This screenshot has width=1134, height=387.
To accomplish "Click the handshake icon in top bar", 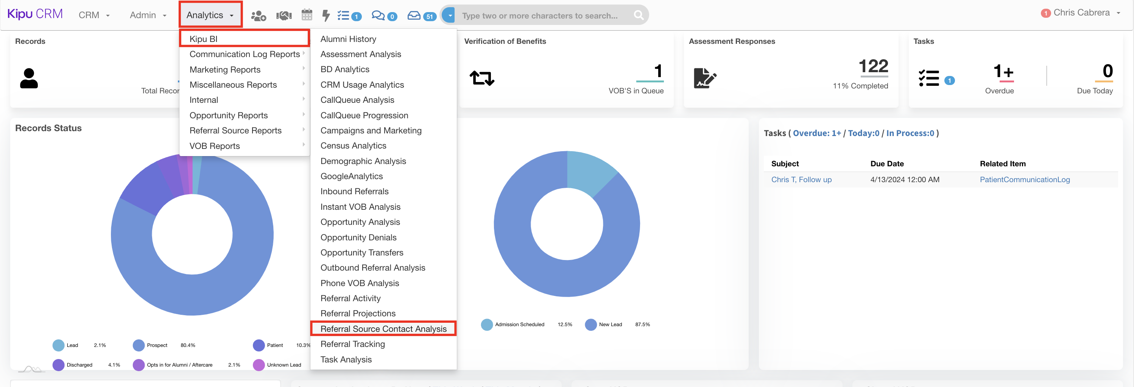I will tap(284, 16).
